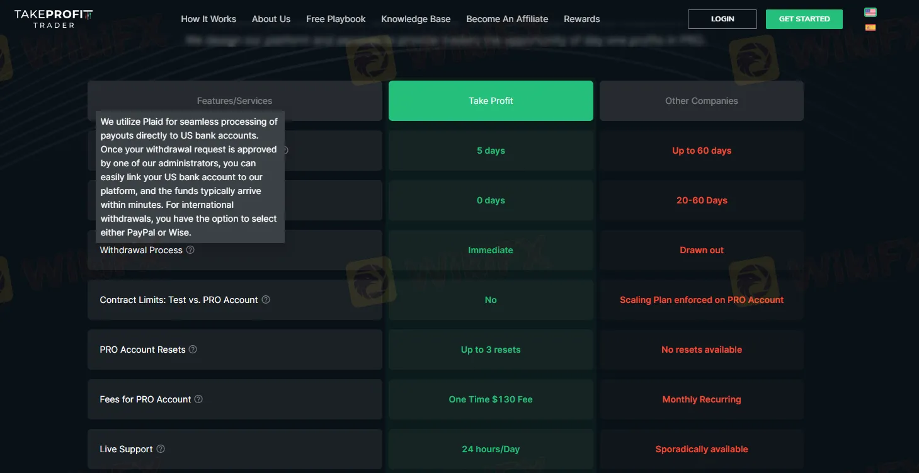The width and height of the screenshot is (919, 473).
Task: Click the help icon beside Withdrawal Process
Action: pos(190,250)
